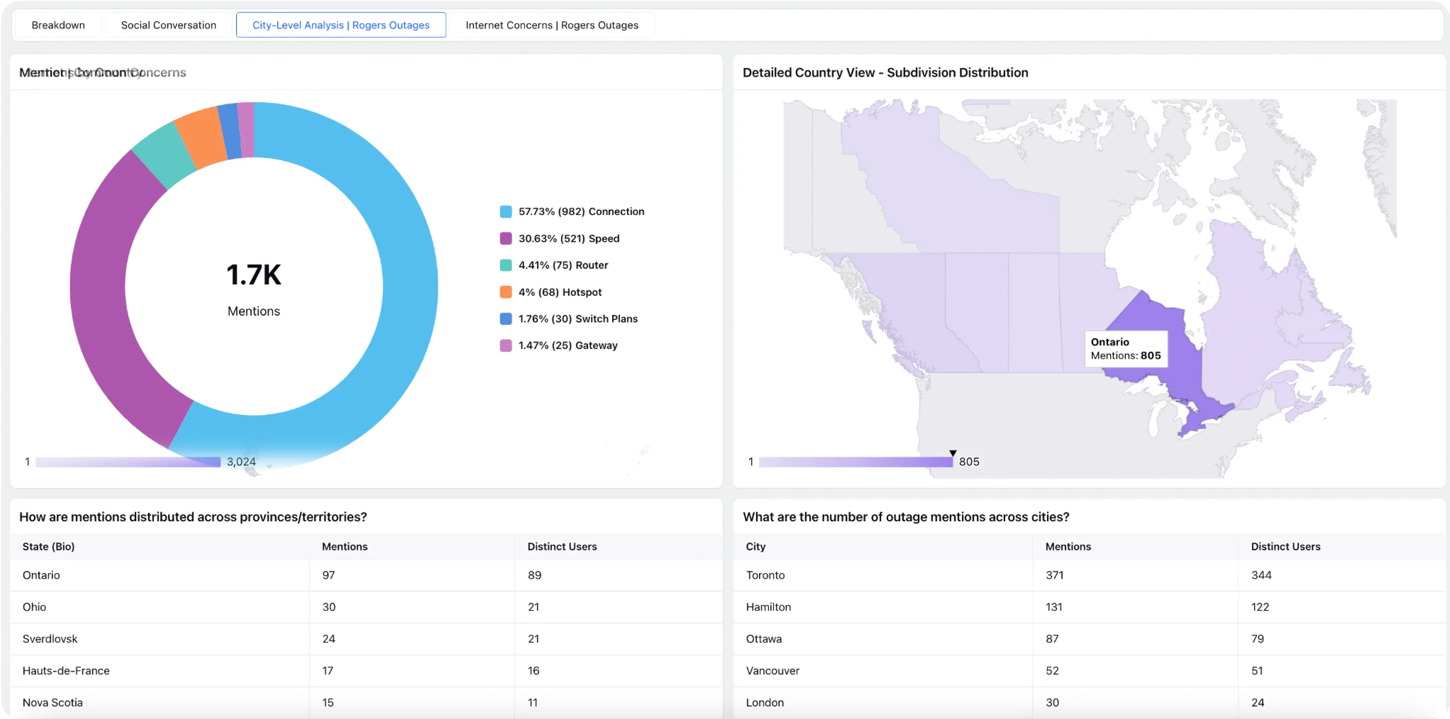Viewport: 1450px width, 719px height.
Task: Click Detailed Country View - Subdivision Distribution title
Action: [x=885, y=72]
